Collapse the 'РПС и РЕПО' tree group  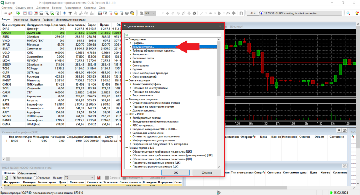(127, 114)
